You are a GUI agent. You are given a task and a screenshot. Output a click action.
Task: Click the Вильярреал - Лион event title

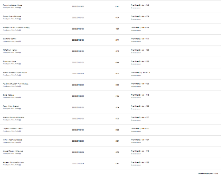(x=9, y=61)
